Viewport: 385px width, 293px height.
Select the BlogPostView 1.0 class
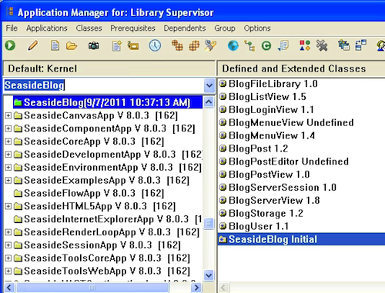click(269, 175)
